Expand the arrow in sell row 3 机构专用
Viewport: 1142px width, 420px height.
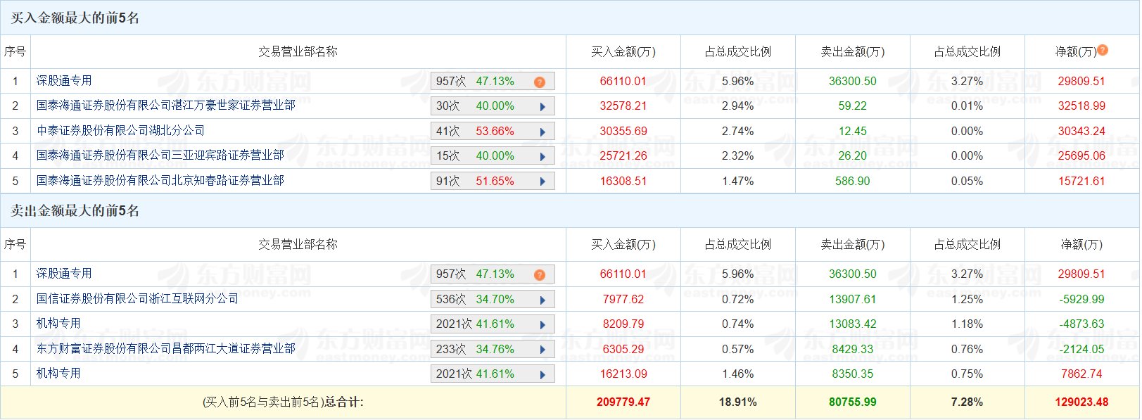pos(543,324)
